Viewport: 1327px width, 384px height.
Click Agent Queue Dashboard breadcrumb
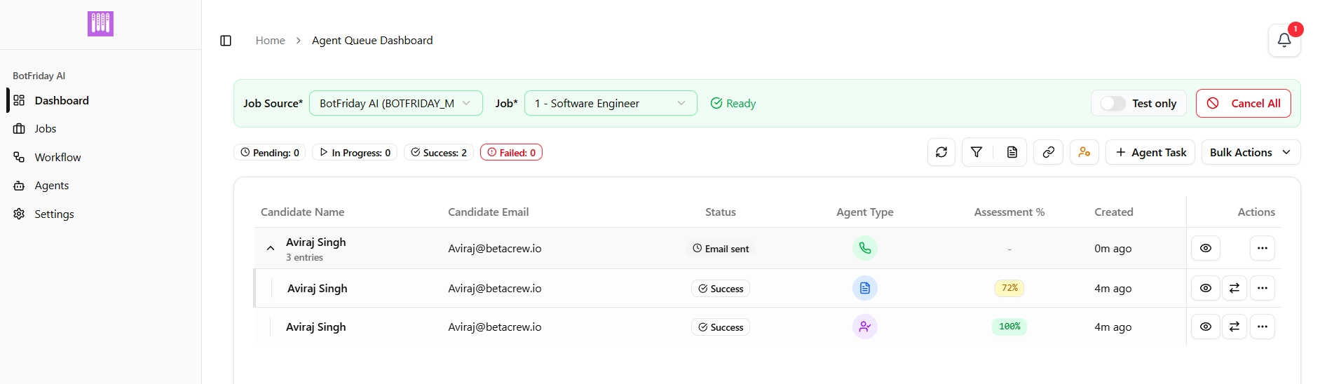[372, 41]
